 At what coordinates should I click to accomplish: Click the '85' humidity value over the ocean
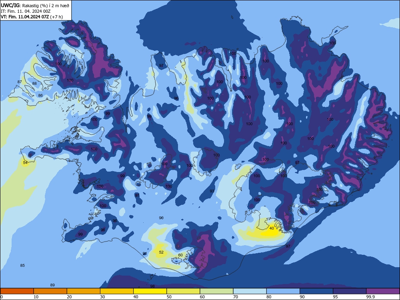[x=22, y=265]
